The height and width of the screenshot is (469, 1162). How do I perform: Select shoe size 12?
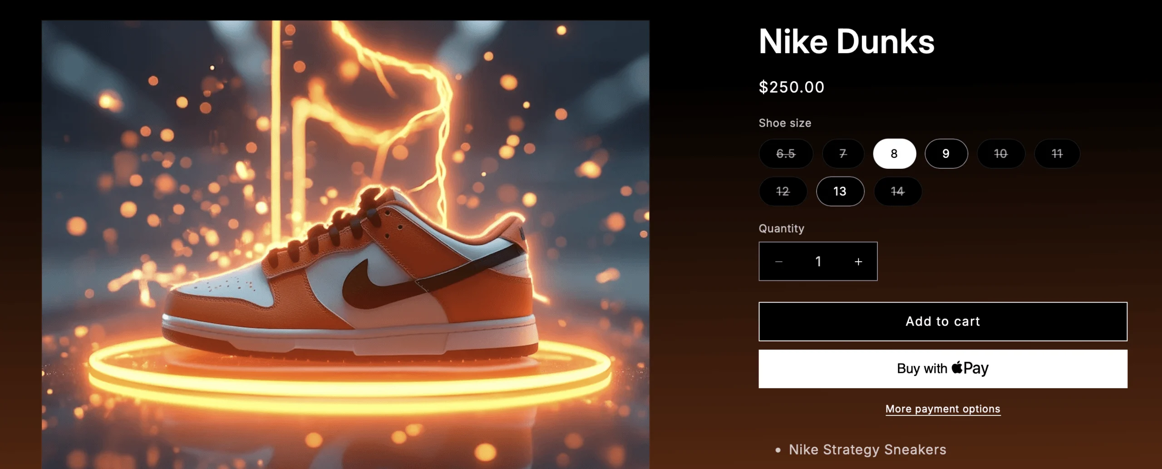(x=783, y=191)
